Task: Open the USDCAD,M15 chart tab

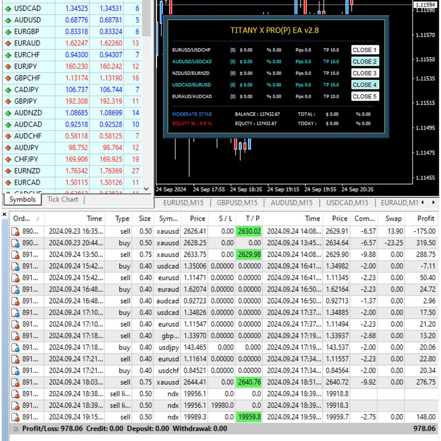Action: click(347, 203)
